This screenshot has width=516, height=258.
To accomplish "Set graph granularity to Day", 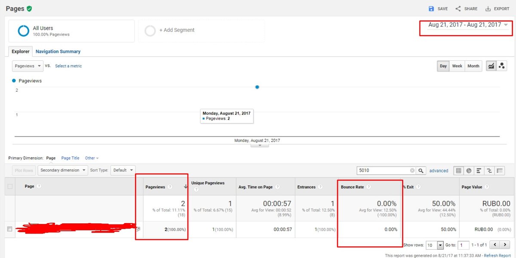I will pyautogui.click(x=443, y=66).
